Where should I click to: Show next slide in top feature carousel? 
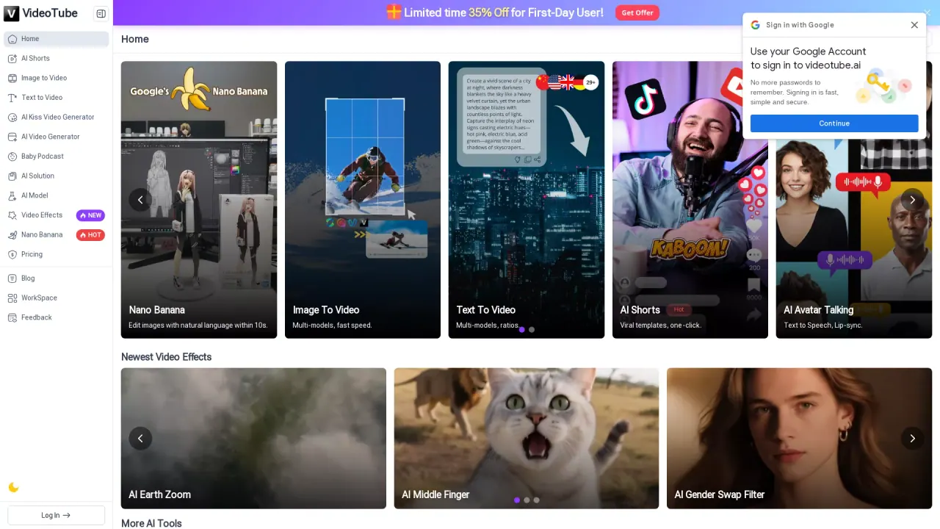(913, 200)
